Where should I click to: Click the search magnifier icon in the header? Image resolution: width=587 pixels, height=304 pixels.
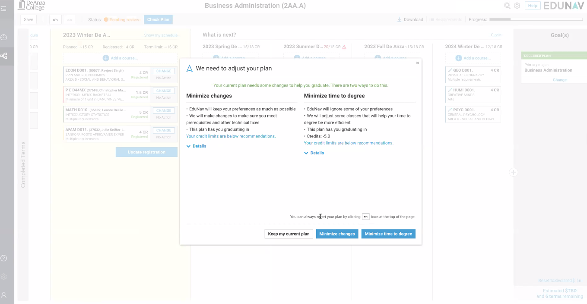507,6
